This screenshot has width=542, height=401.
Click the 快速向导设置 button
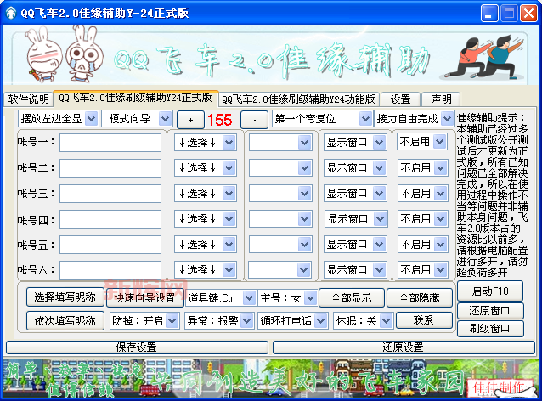pyautogui.click(x=144, y=298)
